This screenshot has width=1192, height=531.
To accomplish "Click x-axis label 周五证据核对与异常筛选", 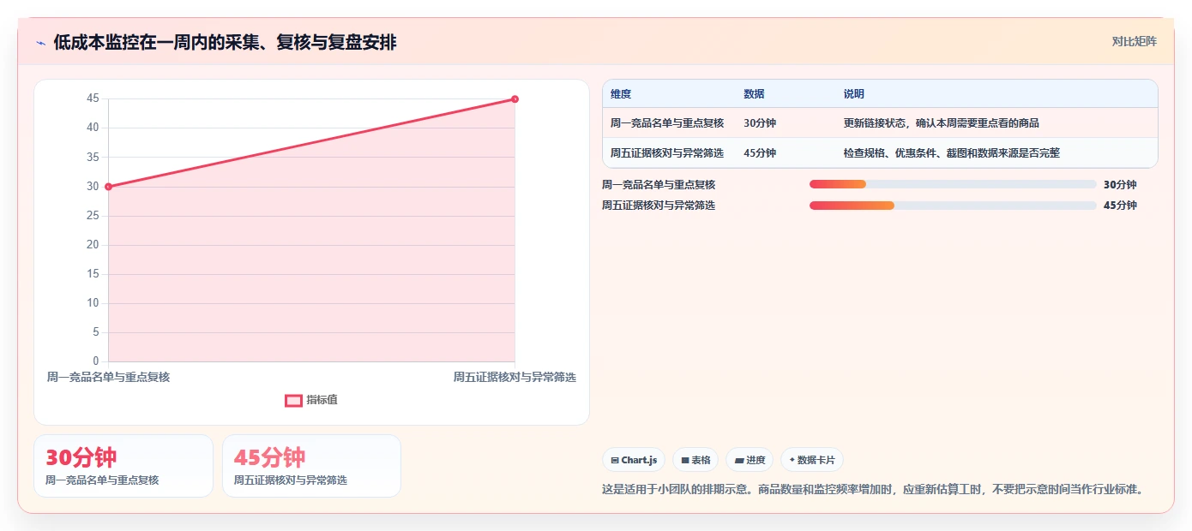I will tap(515, 377).
